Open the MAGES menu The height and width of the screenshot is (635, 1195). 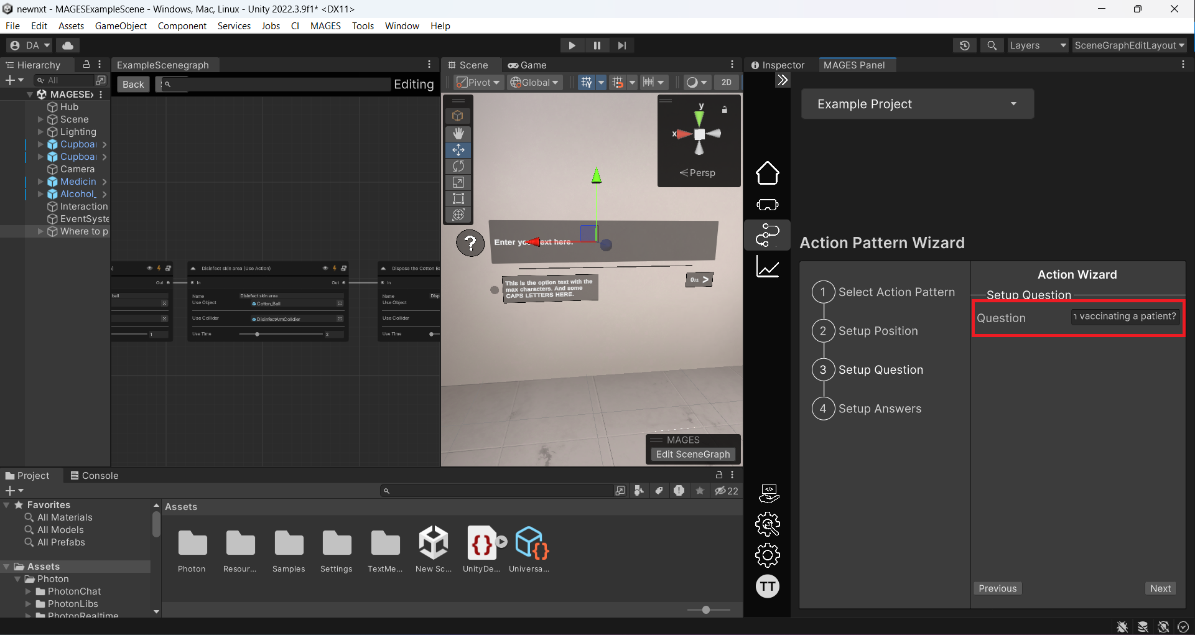click(x=325, y=25)
